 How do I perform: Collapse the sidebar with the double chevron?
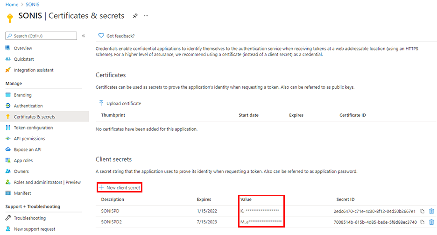[84, 36]
